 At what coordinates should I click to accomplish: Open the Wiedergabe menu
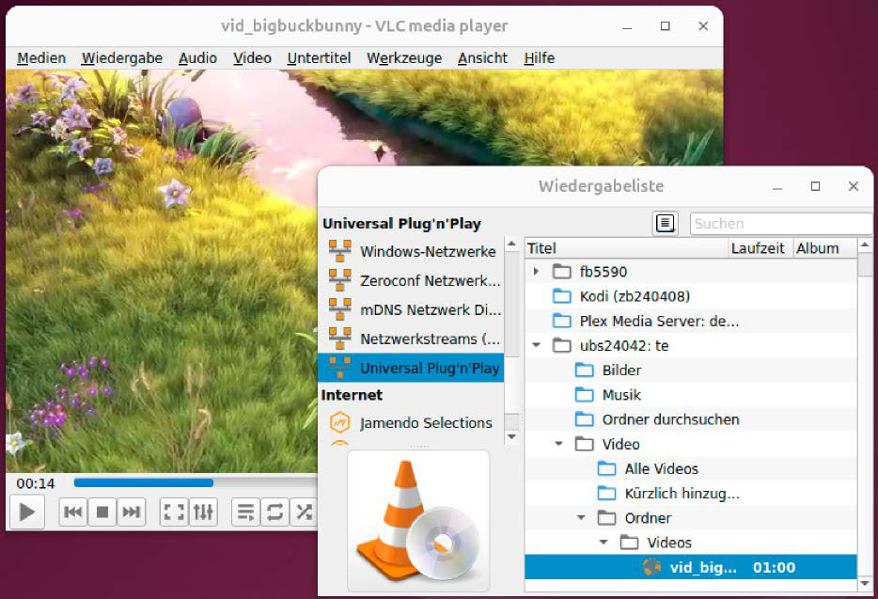point(122,58)
